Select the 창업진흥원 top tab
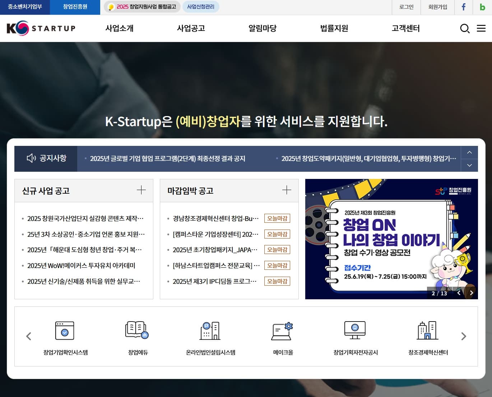 click(x=75, y=7)
